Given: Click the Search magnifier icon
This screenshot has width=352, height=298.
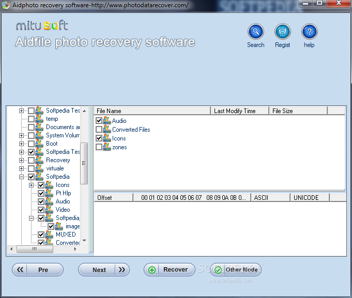Looking at the screenshot, I should [256, 32].
